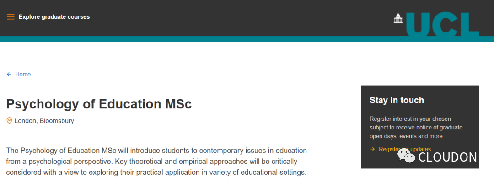Click the Psychology of Education MSc heading
The height and width of the screenshot is (178, 494).
click(x=99, y=104)
